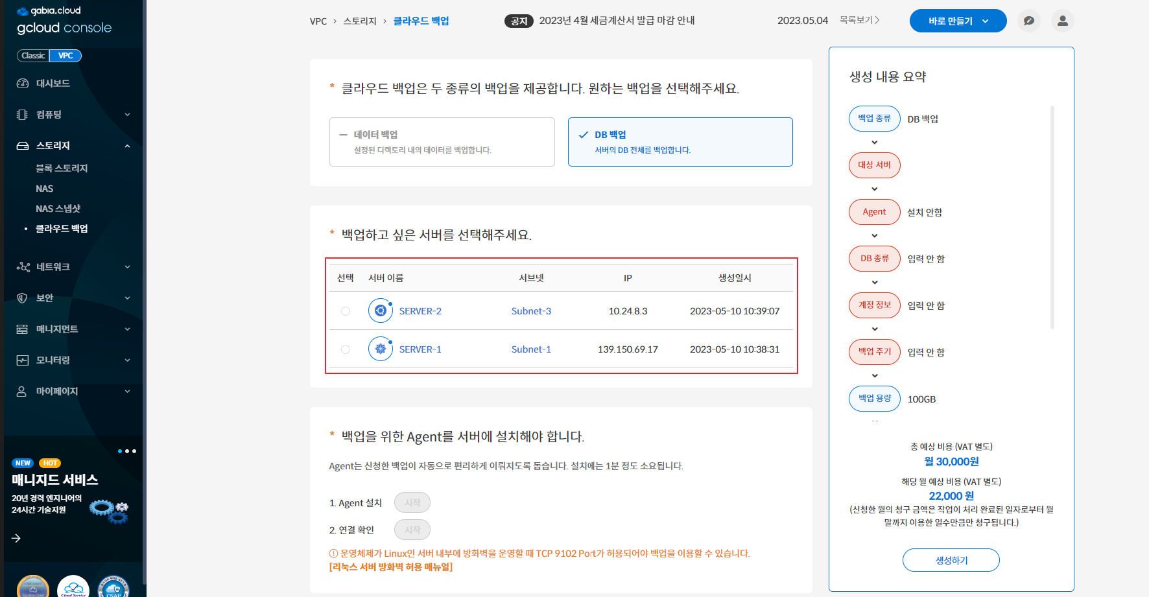
Task: Open the 바로 만들기 dropdown button
Action: pos(958,21)
